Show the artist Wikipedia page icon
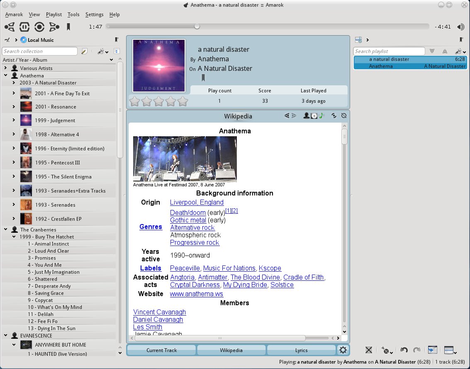The width and height of the screenshot is (470, 369). click(x=306, y=116)
